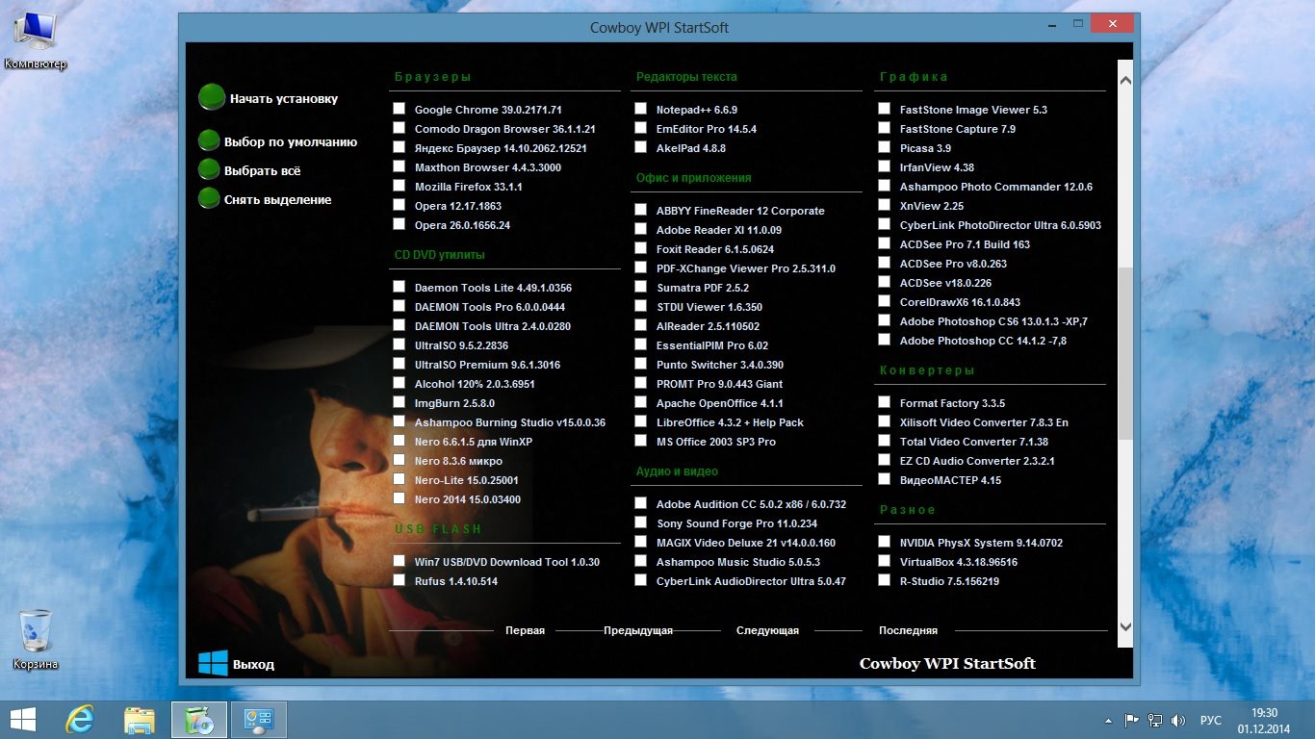Click the Win7 USB/DVD Download Tool entry

pyautogui.click(x=507, y=562)
